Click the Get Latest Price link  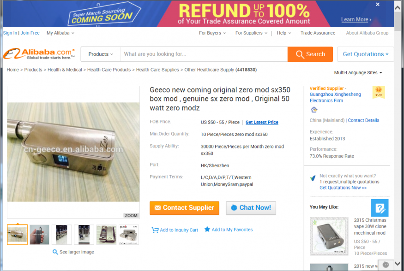point(262,123)
